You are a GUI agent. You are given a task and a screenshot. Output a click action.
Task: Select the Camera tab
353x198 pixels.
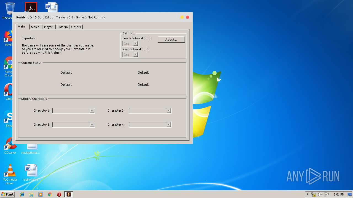[63, 27]
